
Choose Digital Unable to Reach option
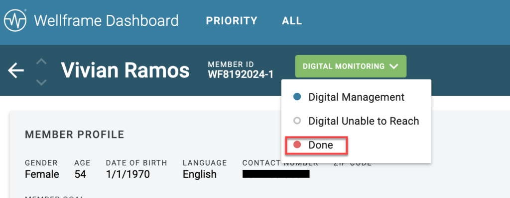click(357, 121)
